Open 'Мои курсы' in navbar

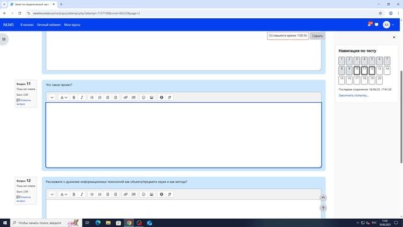(72, 25)
